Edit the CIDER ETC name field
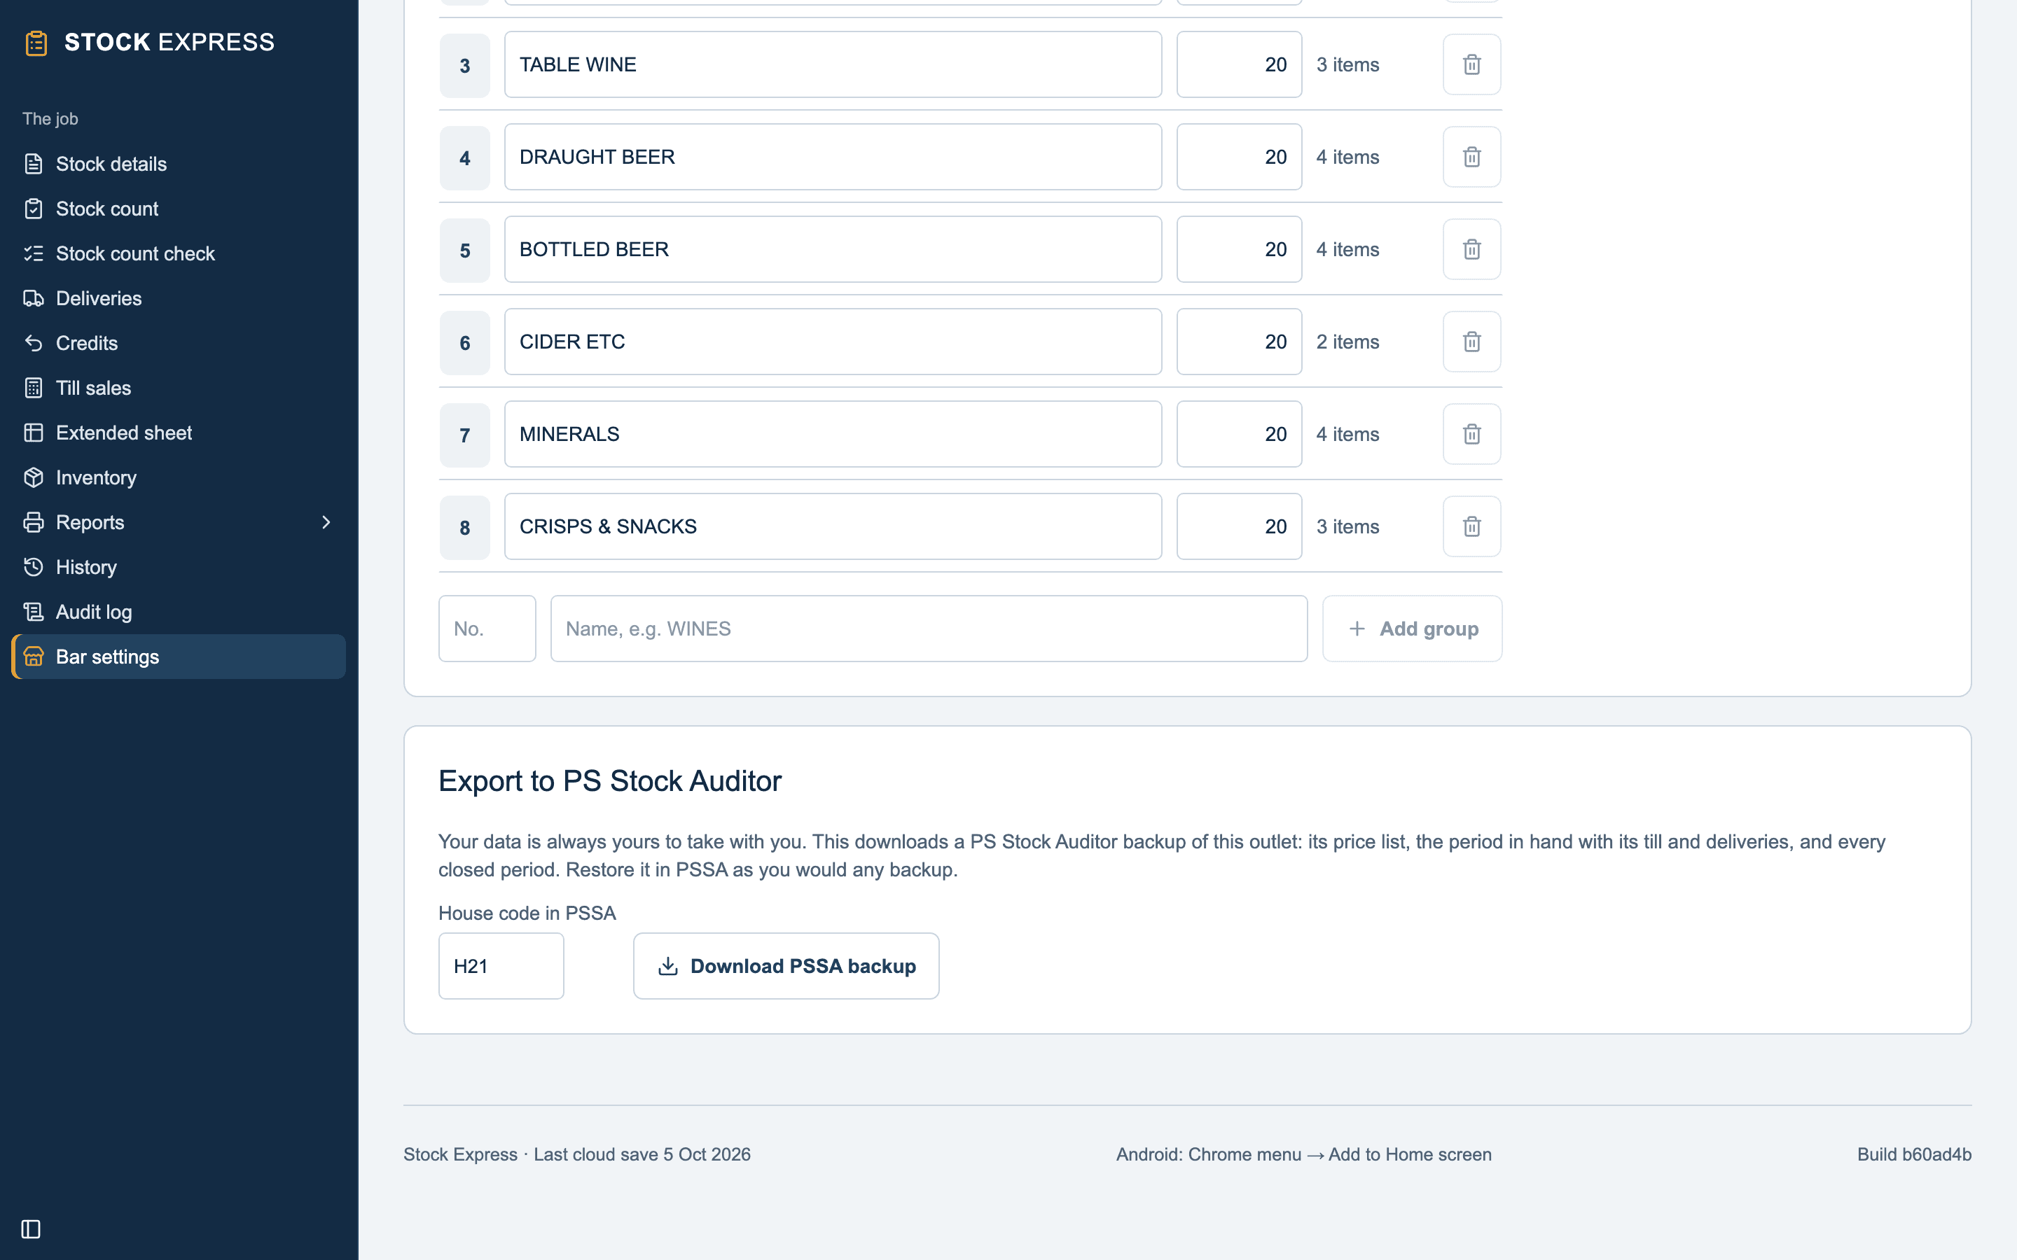The width and height of the screenshot is (2017, 1260). click(x=833, y=342)
